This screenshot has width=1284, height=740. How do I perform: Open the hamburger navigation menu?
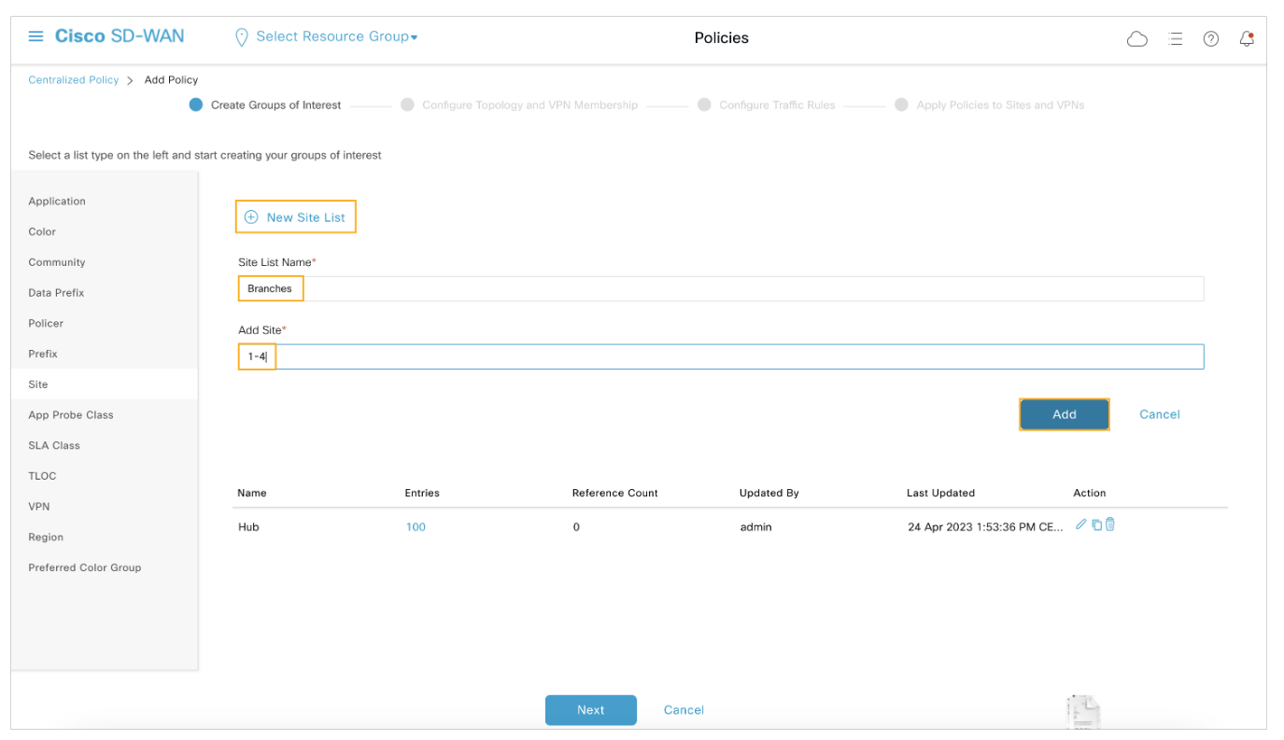pyautogui.click(x=36, y=36)
